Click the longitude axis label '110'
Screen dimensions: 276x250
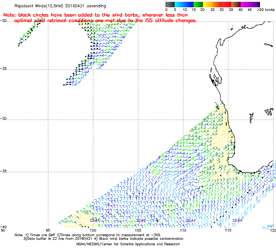[x=183, y=230]
